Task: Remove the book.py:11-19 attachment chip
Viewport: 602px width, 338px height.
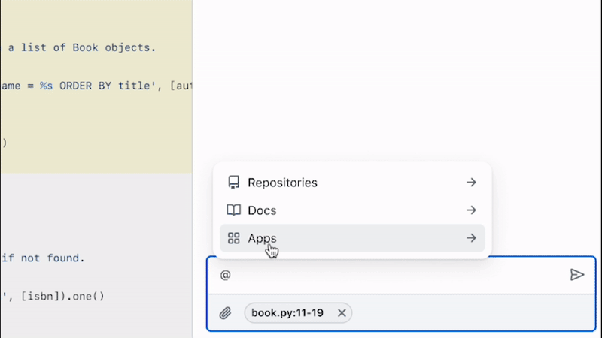Action: pyautogui.click(x=342, y=313)
